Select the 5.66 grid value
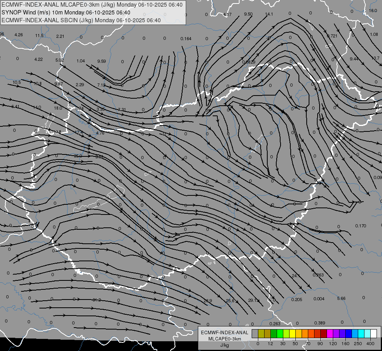The image size is (382, 351). point(341,298)
